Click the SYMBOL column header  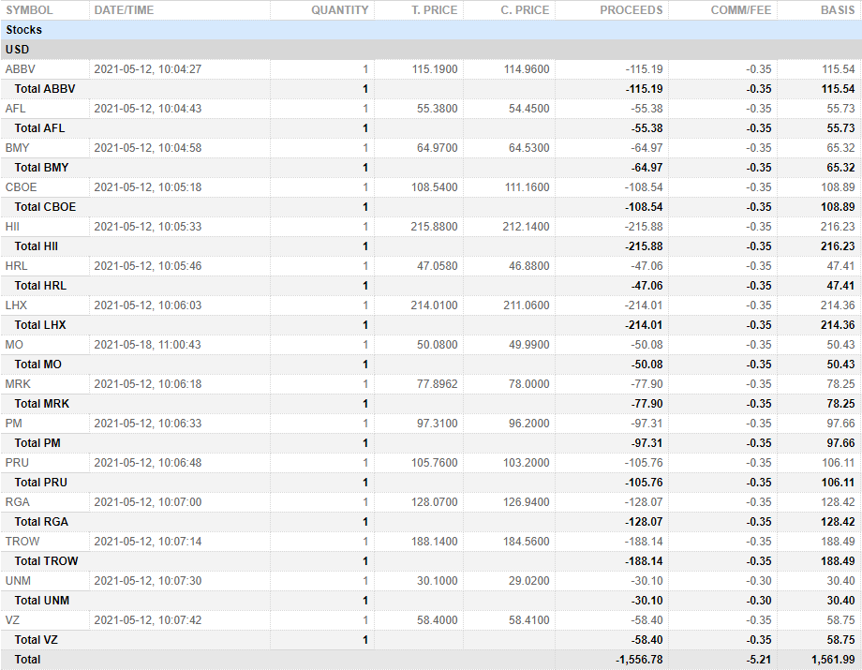29,10
